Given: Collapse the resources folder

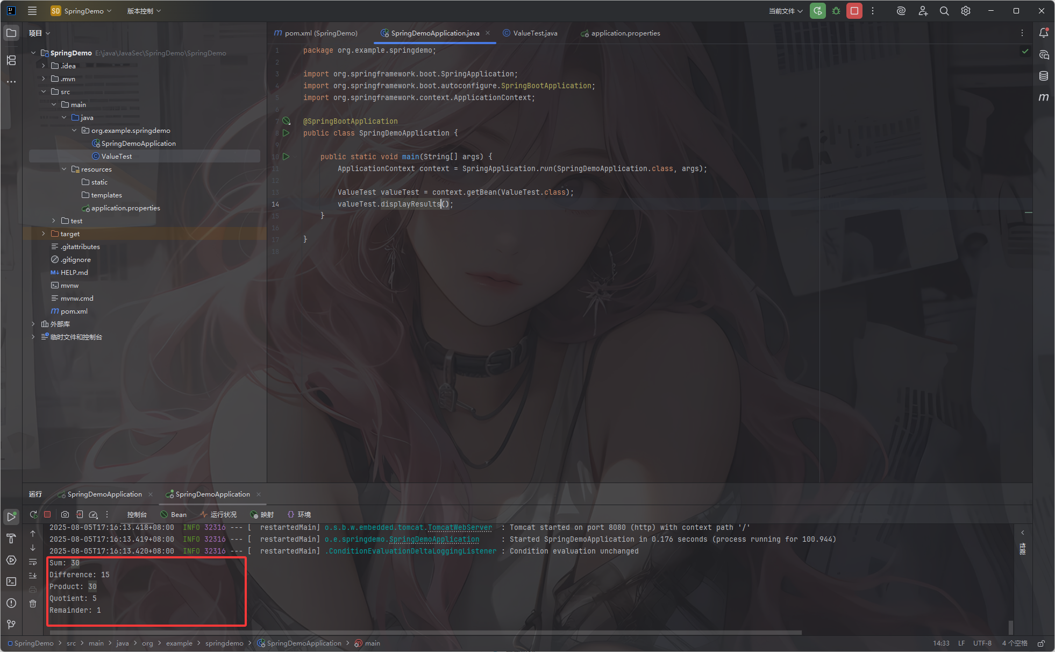Looking at the screenshot, I should click(64, 169).
